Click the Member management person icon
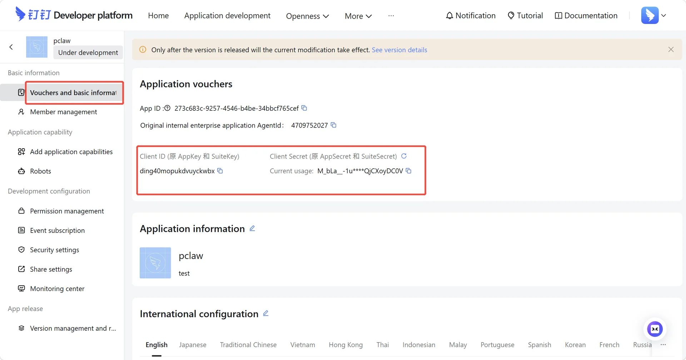686x360 pixels. tap(21, 112)
